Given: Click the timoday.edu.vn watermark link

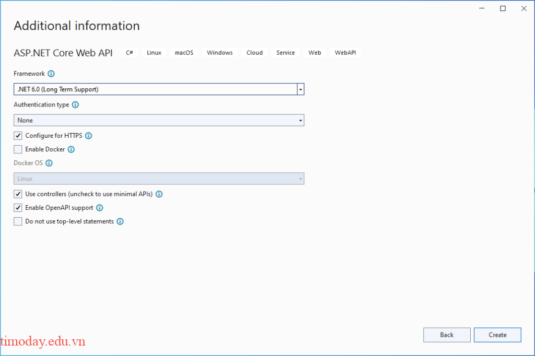Looking at the screenshot, I should point(43,342).
